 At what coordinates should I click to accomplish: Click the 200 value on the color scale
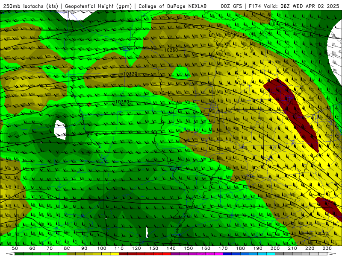pyautogui.click(x=275, y=248)
